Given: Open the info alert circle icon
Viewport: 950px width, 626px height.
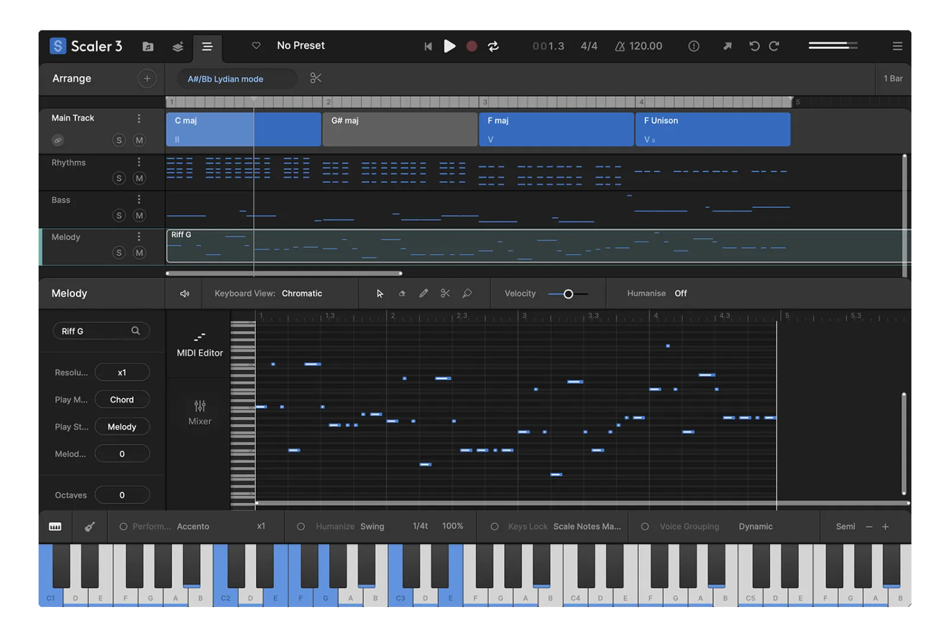Looking at the screenshot, I should (x=693, y=46).
